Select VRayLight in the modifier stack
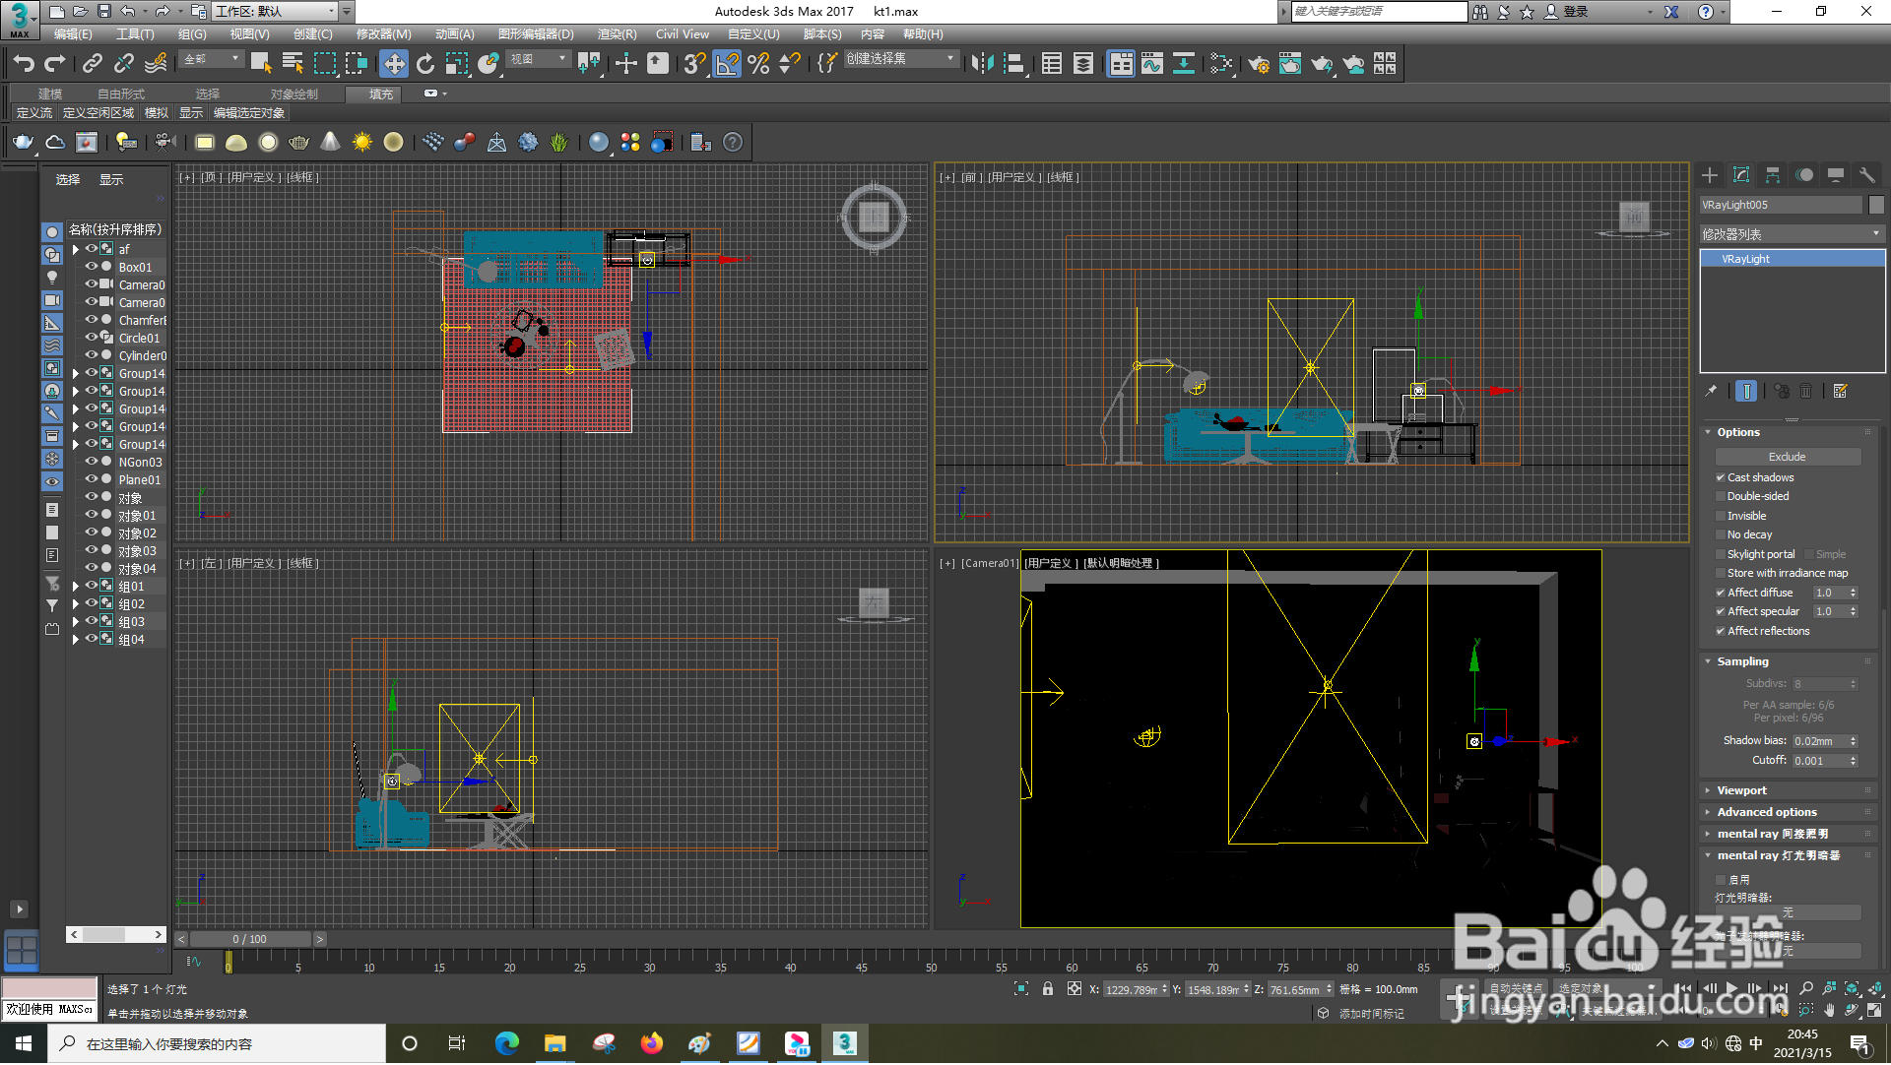The height and width of the screenshot is (1065, 1891). pos(1745,259)
